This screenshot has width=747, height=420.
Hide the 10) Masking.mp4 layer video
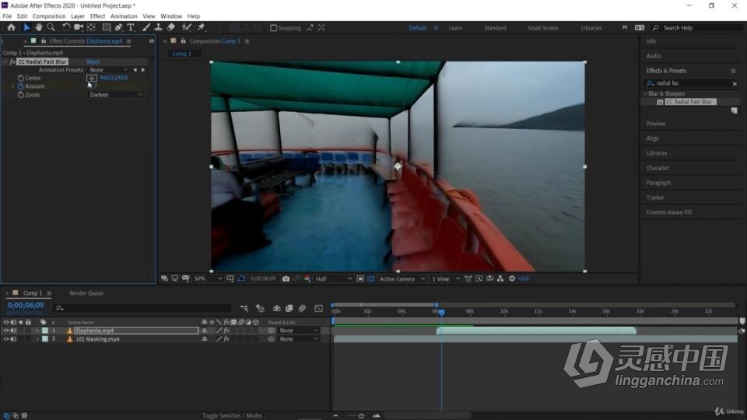(5, 339)
